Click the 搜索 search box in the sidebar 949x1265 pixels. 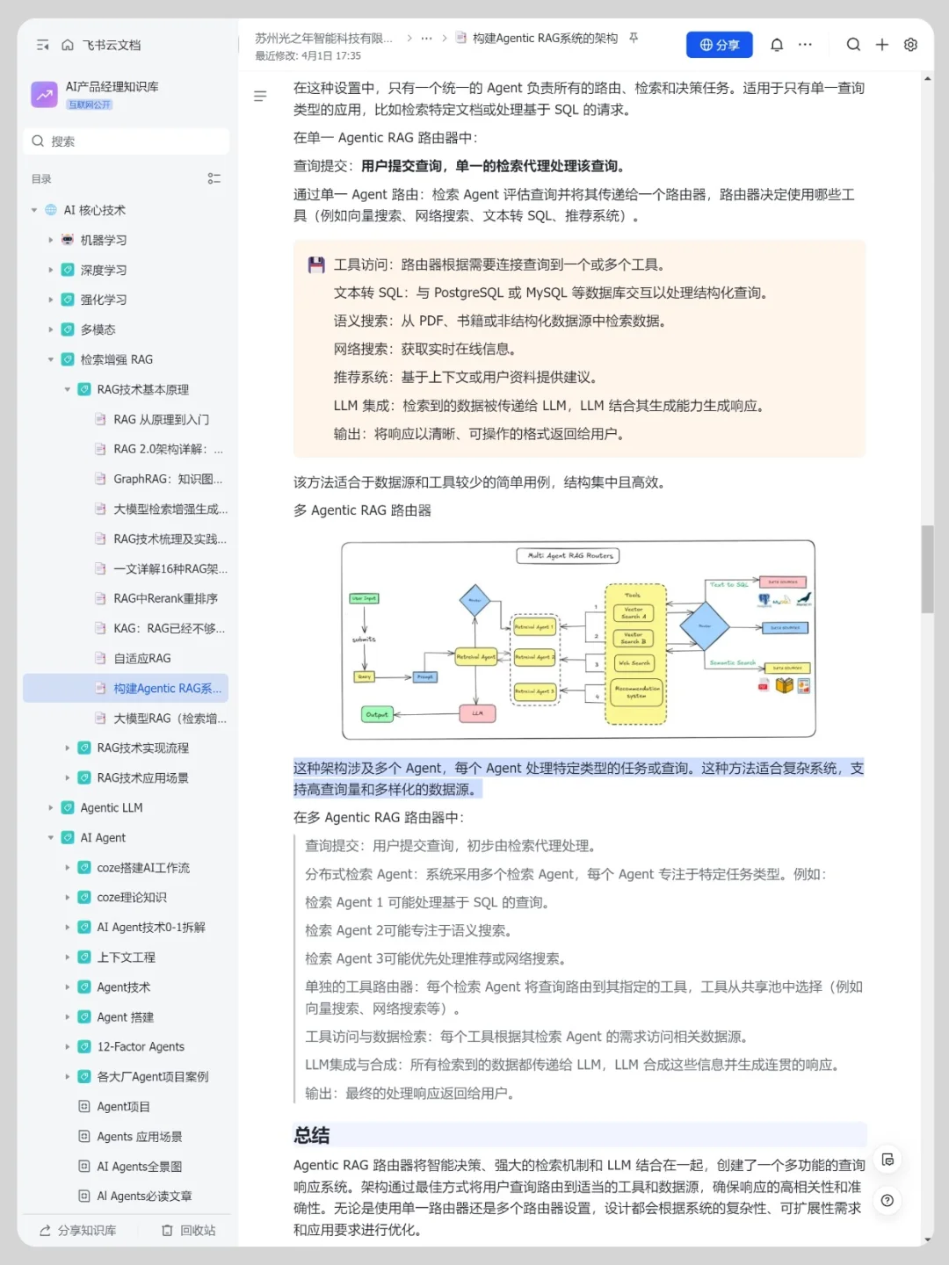point(126,141)
